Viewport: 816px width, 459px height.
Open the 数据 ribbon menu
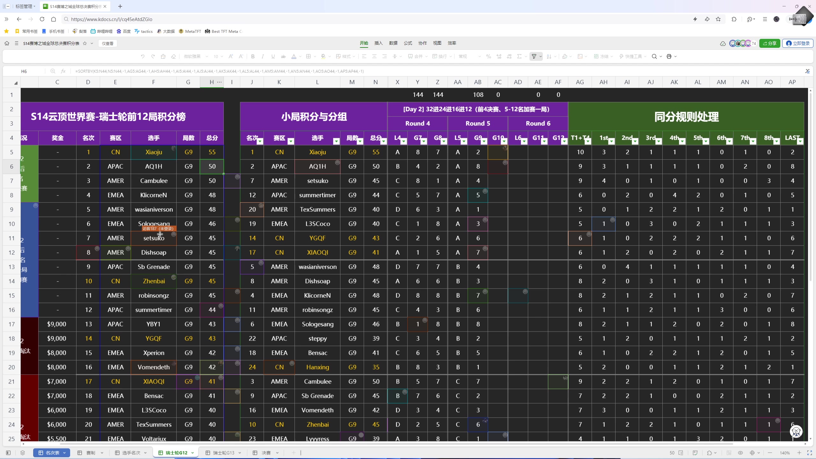(x=393, y=43)
